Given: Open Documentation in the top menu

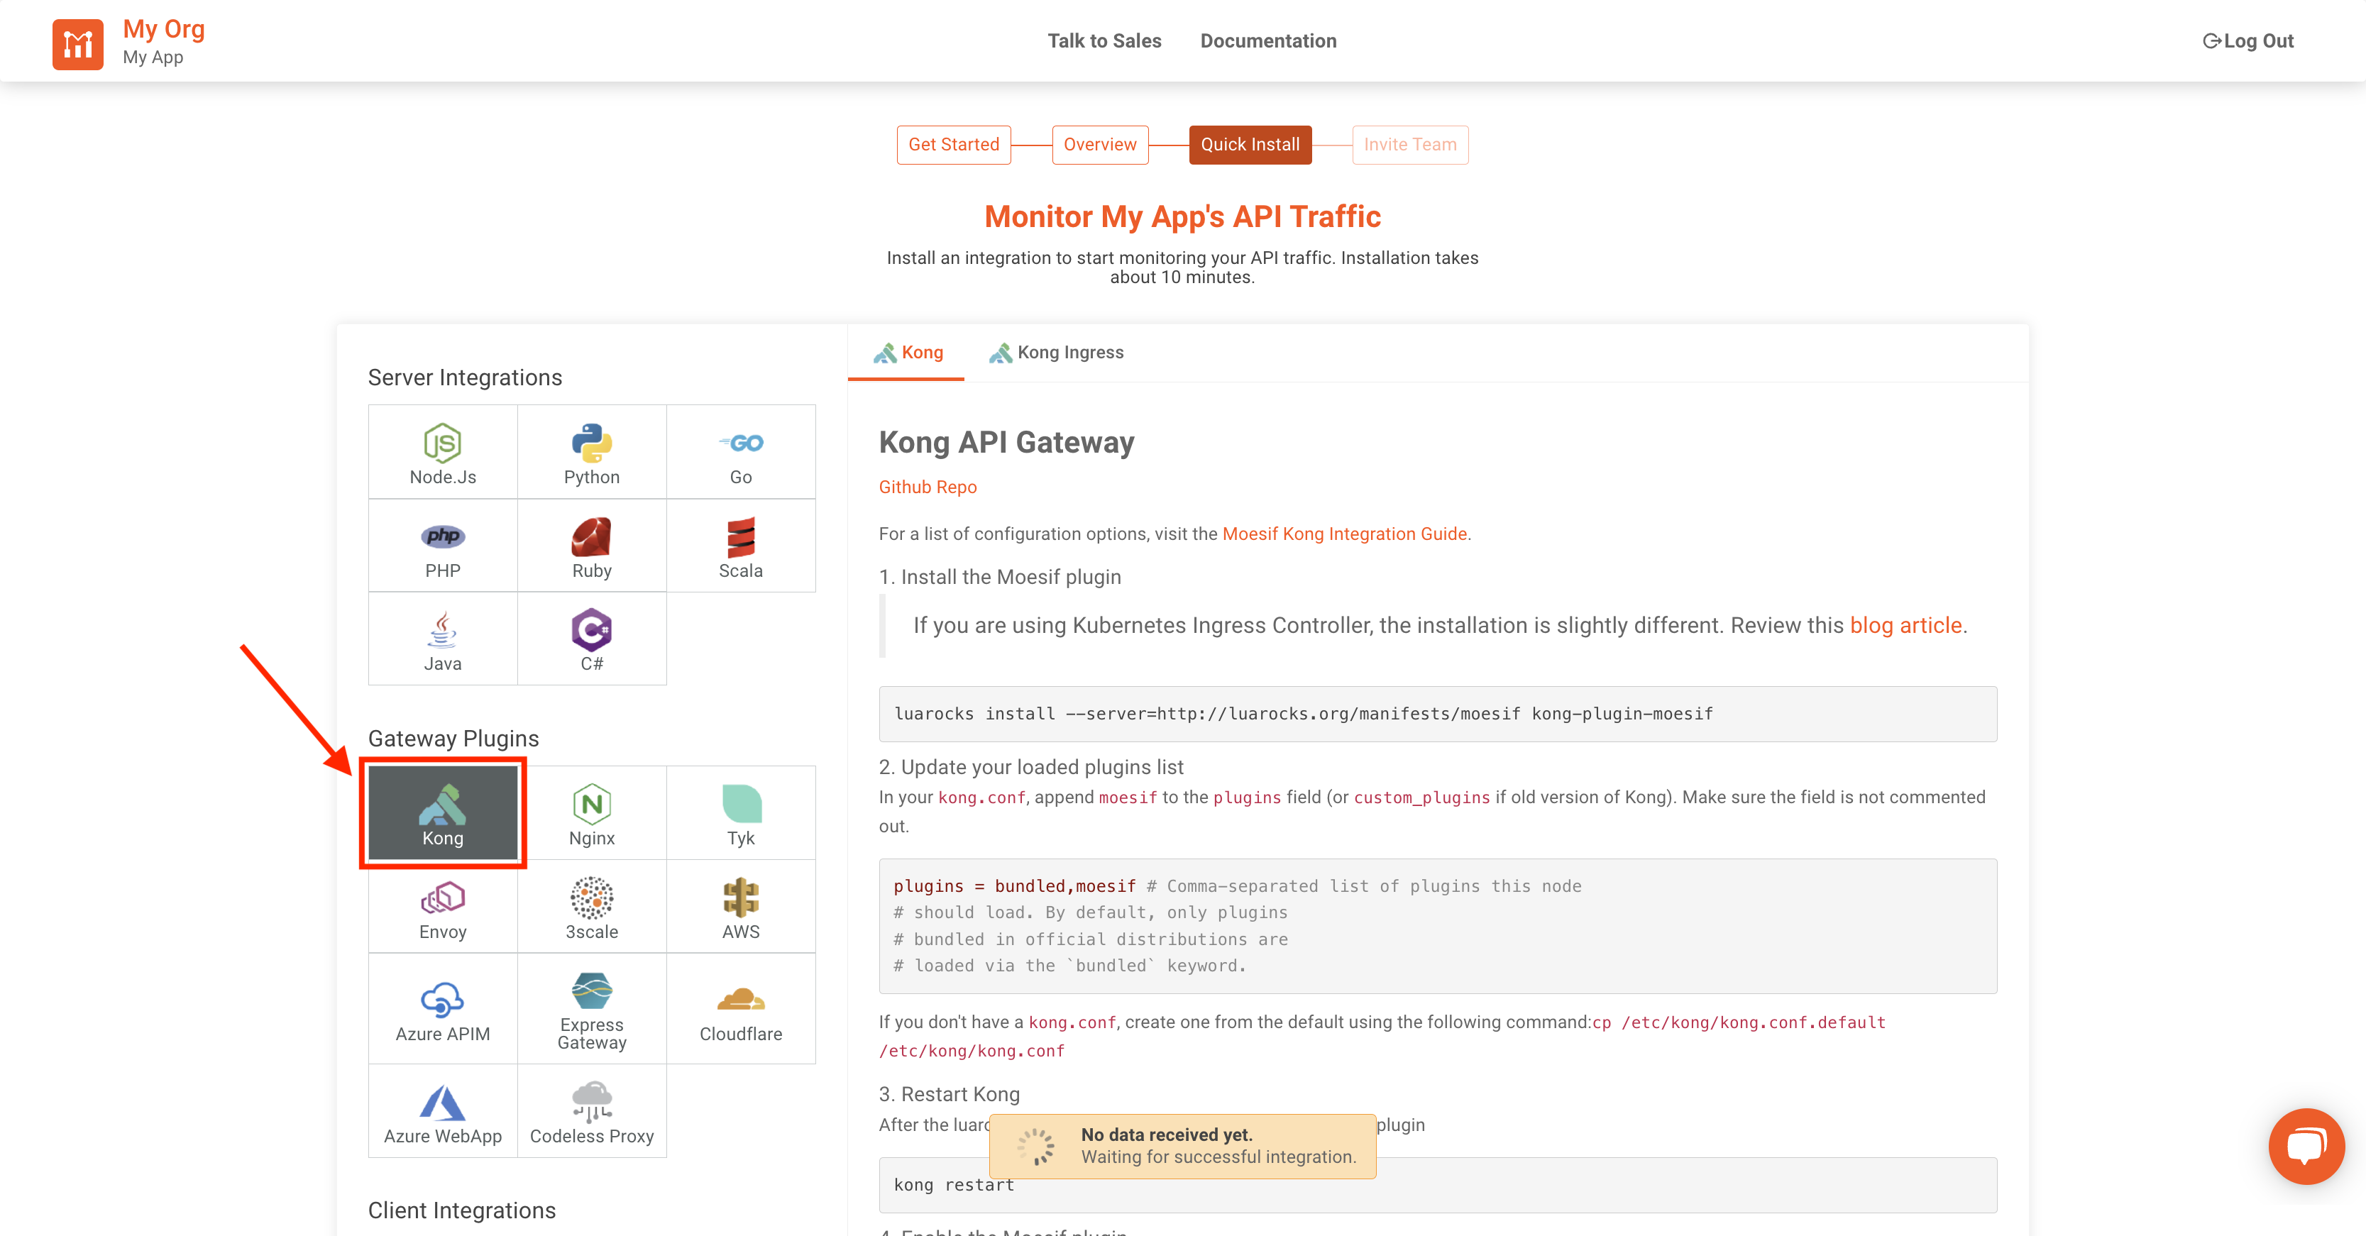Looking at the screenshot, I should click(1267, 40).
